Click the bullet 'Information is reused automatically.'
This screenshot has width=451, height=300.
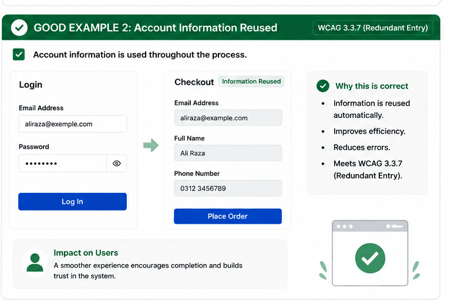click(372, 109)
